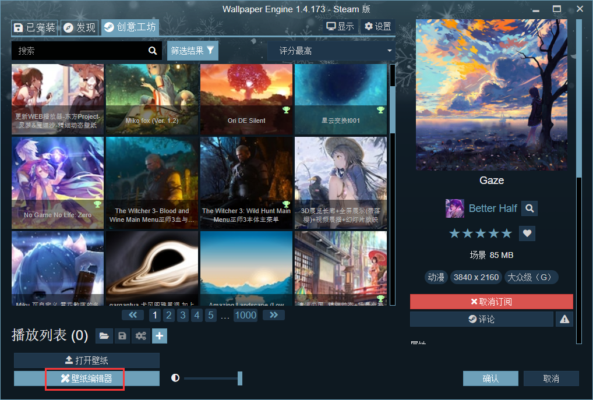Select No Game No Life: Zero wallpaper
Screen dimensions: 593x400
58,183
